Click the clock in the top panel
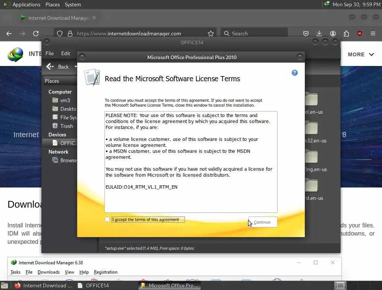Viewport: 382px width, 290px height. [x=356, y=4]
